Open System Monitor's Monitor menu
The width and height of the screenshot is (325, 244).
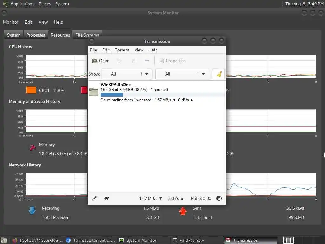[11, 22]
